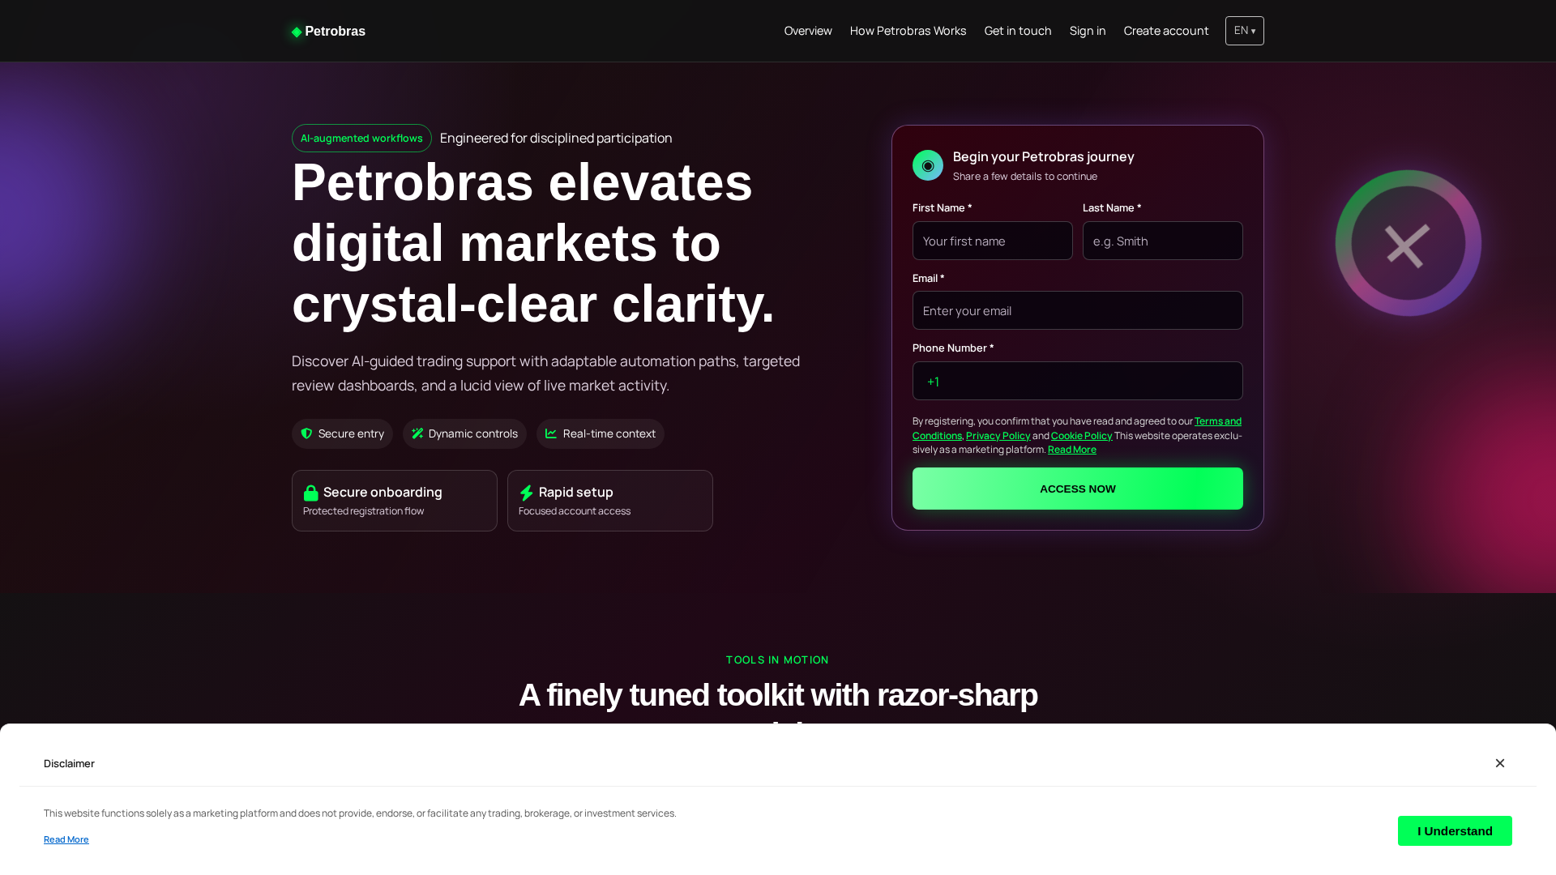
Task: Click the TOOLS IN MOTION label
Action: click(777, 660)
